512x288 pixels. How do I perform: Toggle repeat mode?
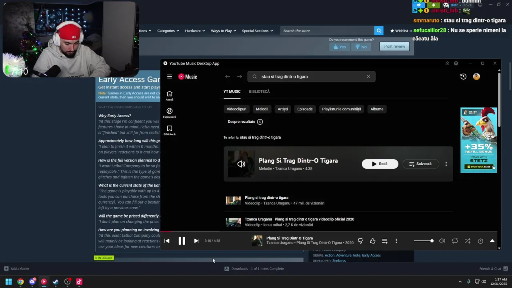click(x=455, y=241)
